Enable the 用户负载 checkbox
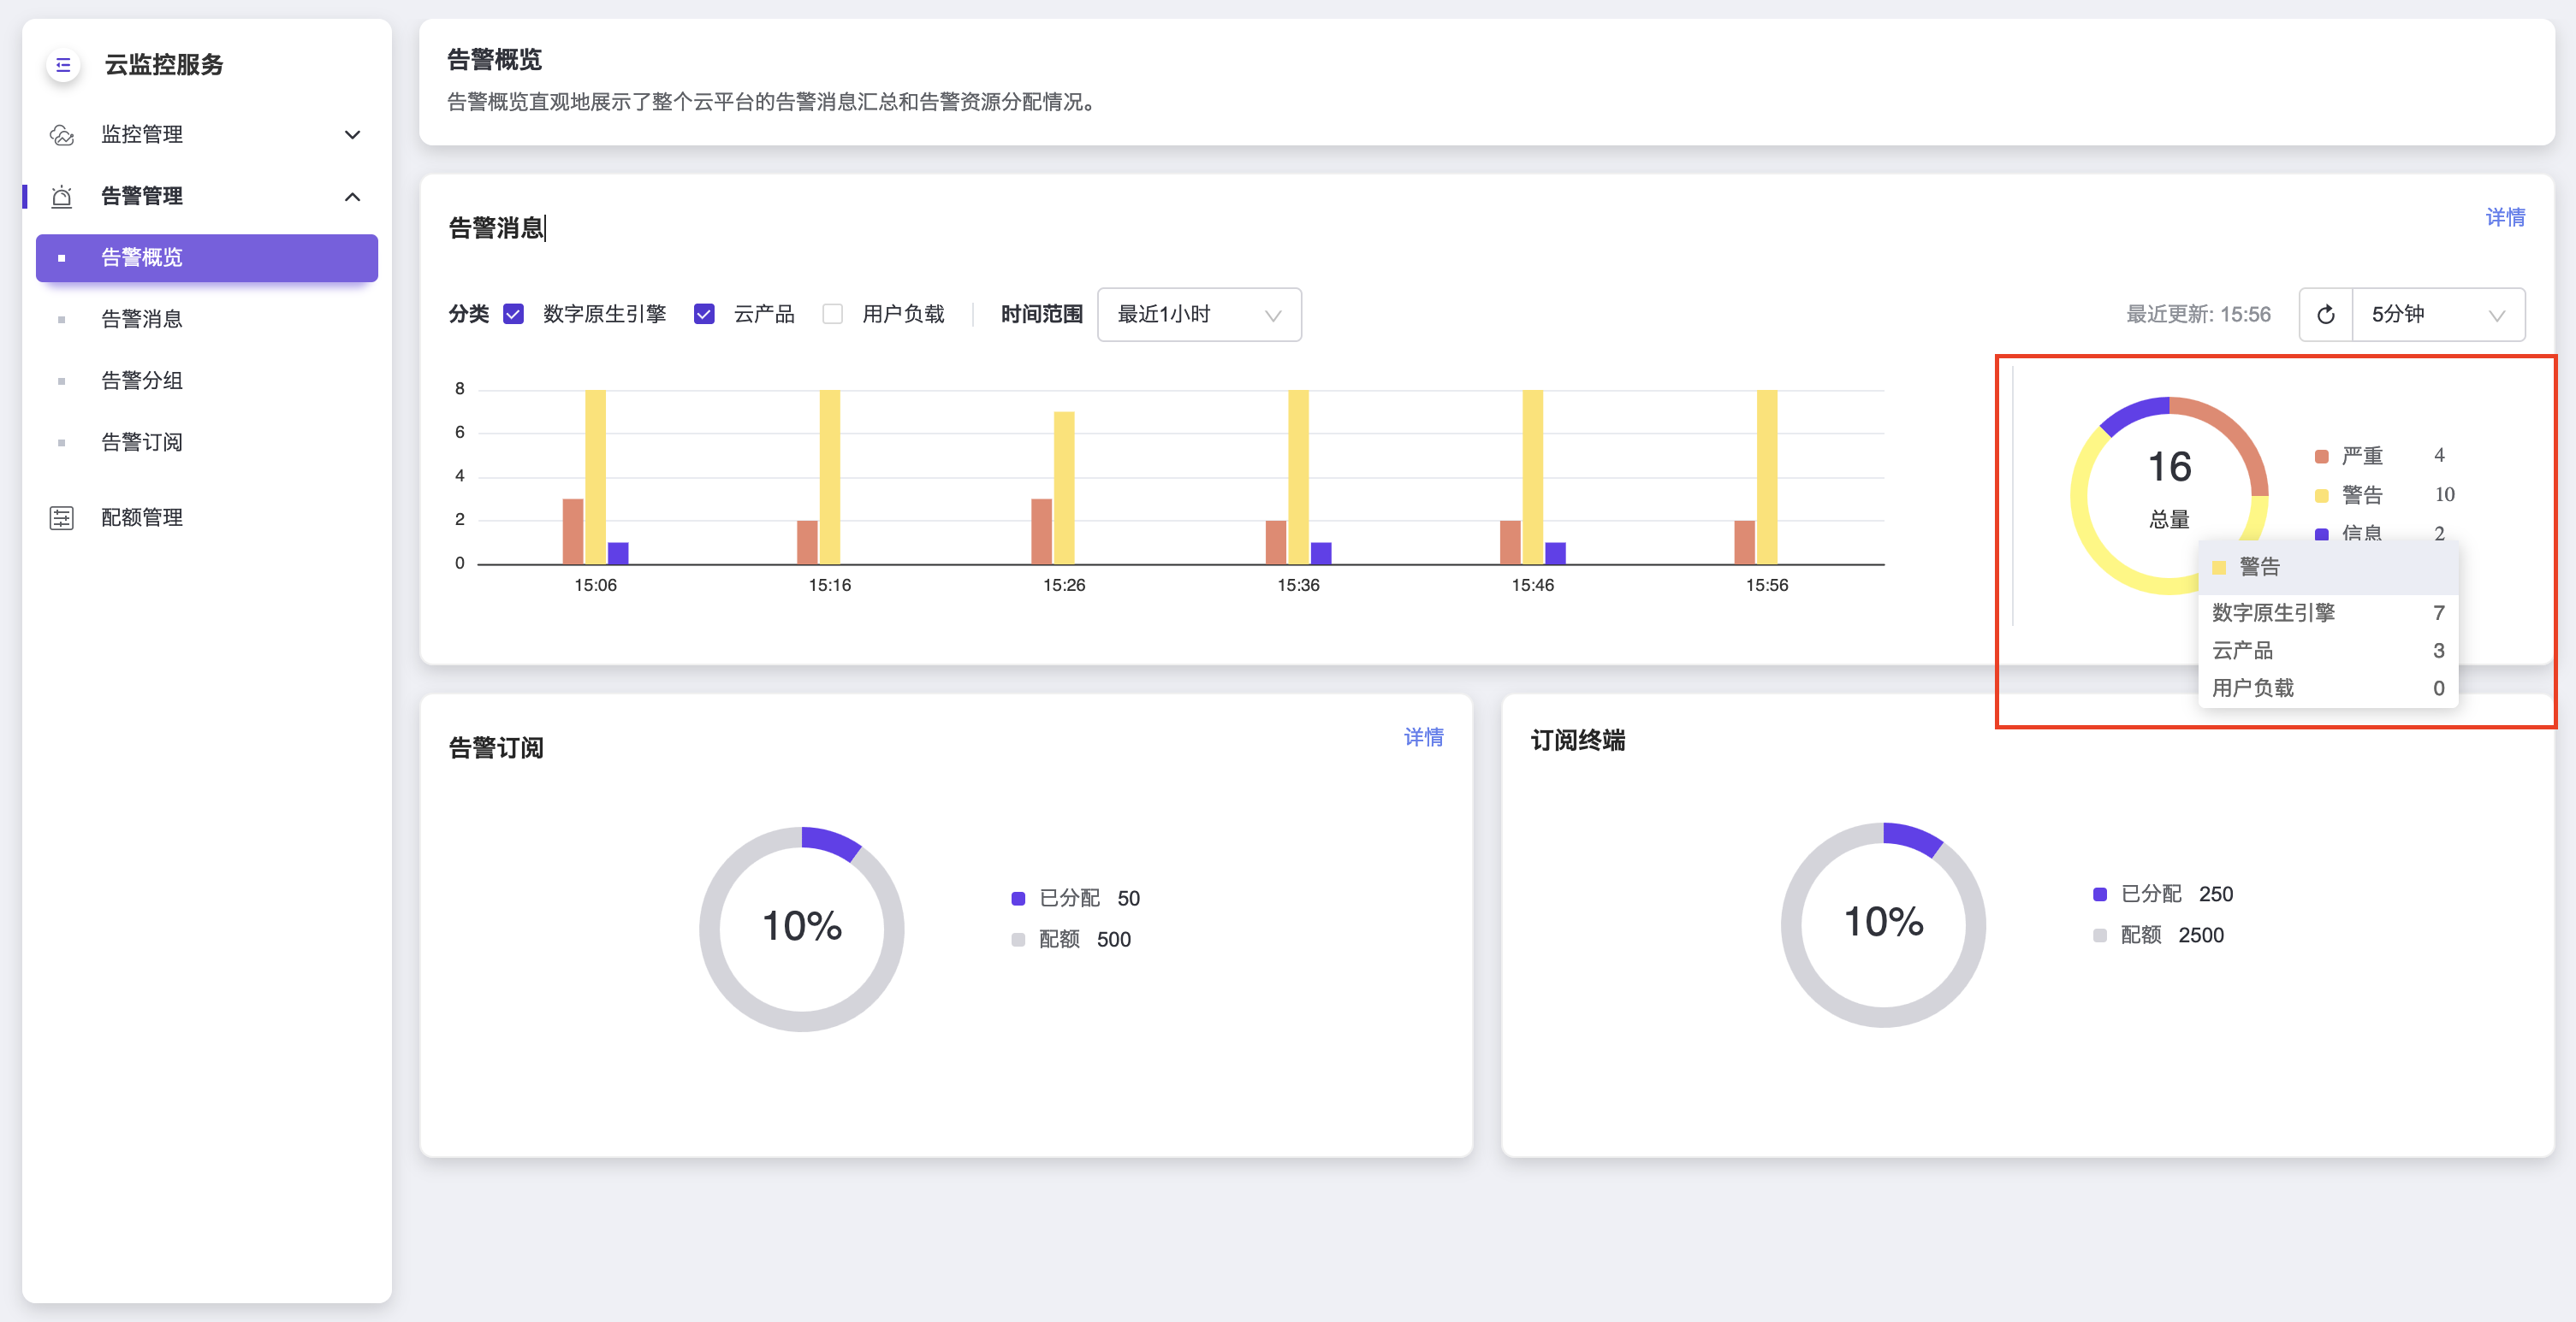The width and height of the screenshot is (2576, 1322). (832, 315)
